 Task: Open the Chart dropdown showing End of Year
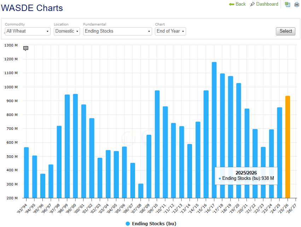point(170,31)
